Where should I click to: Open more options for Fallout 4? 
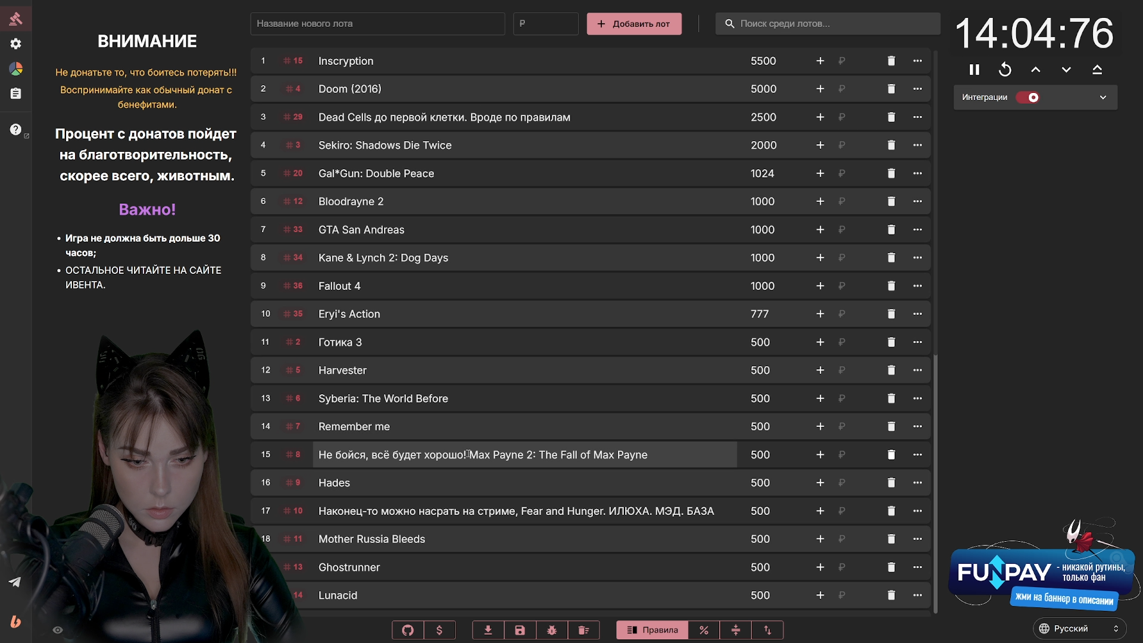(x=917, y=286)
